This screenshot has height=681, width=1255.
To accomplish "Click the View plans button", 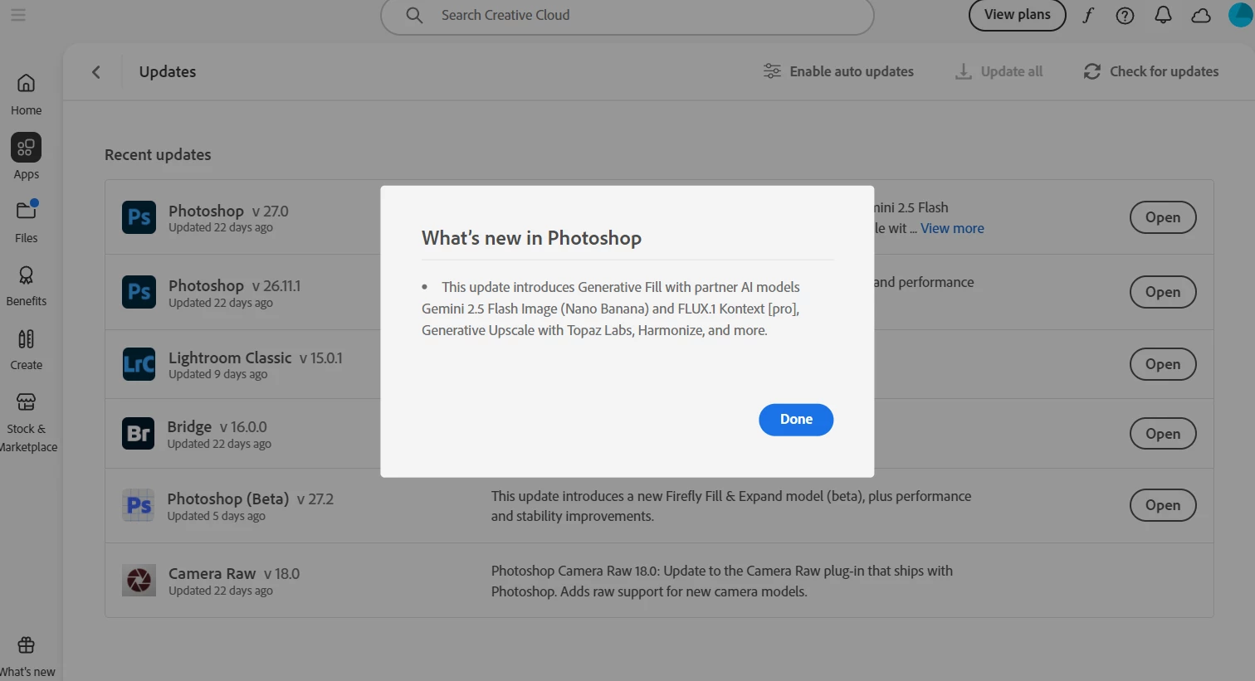I will (1018, 15).
